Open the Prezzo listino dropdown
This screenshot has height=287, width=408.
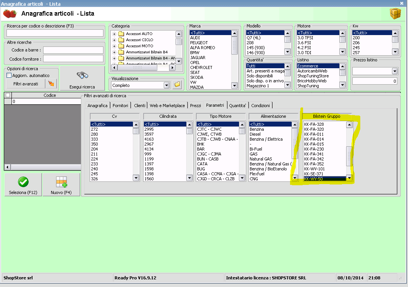[x=395, y=71]
